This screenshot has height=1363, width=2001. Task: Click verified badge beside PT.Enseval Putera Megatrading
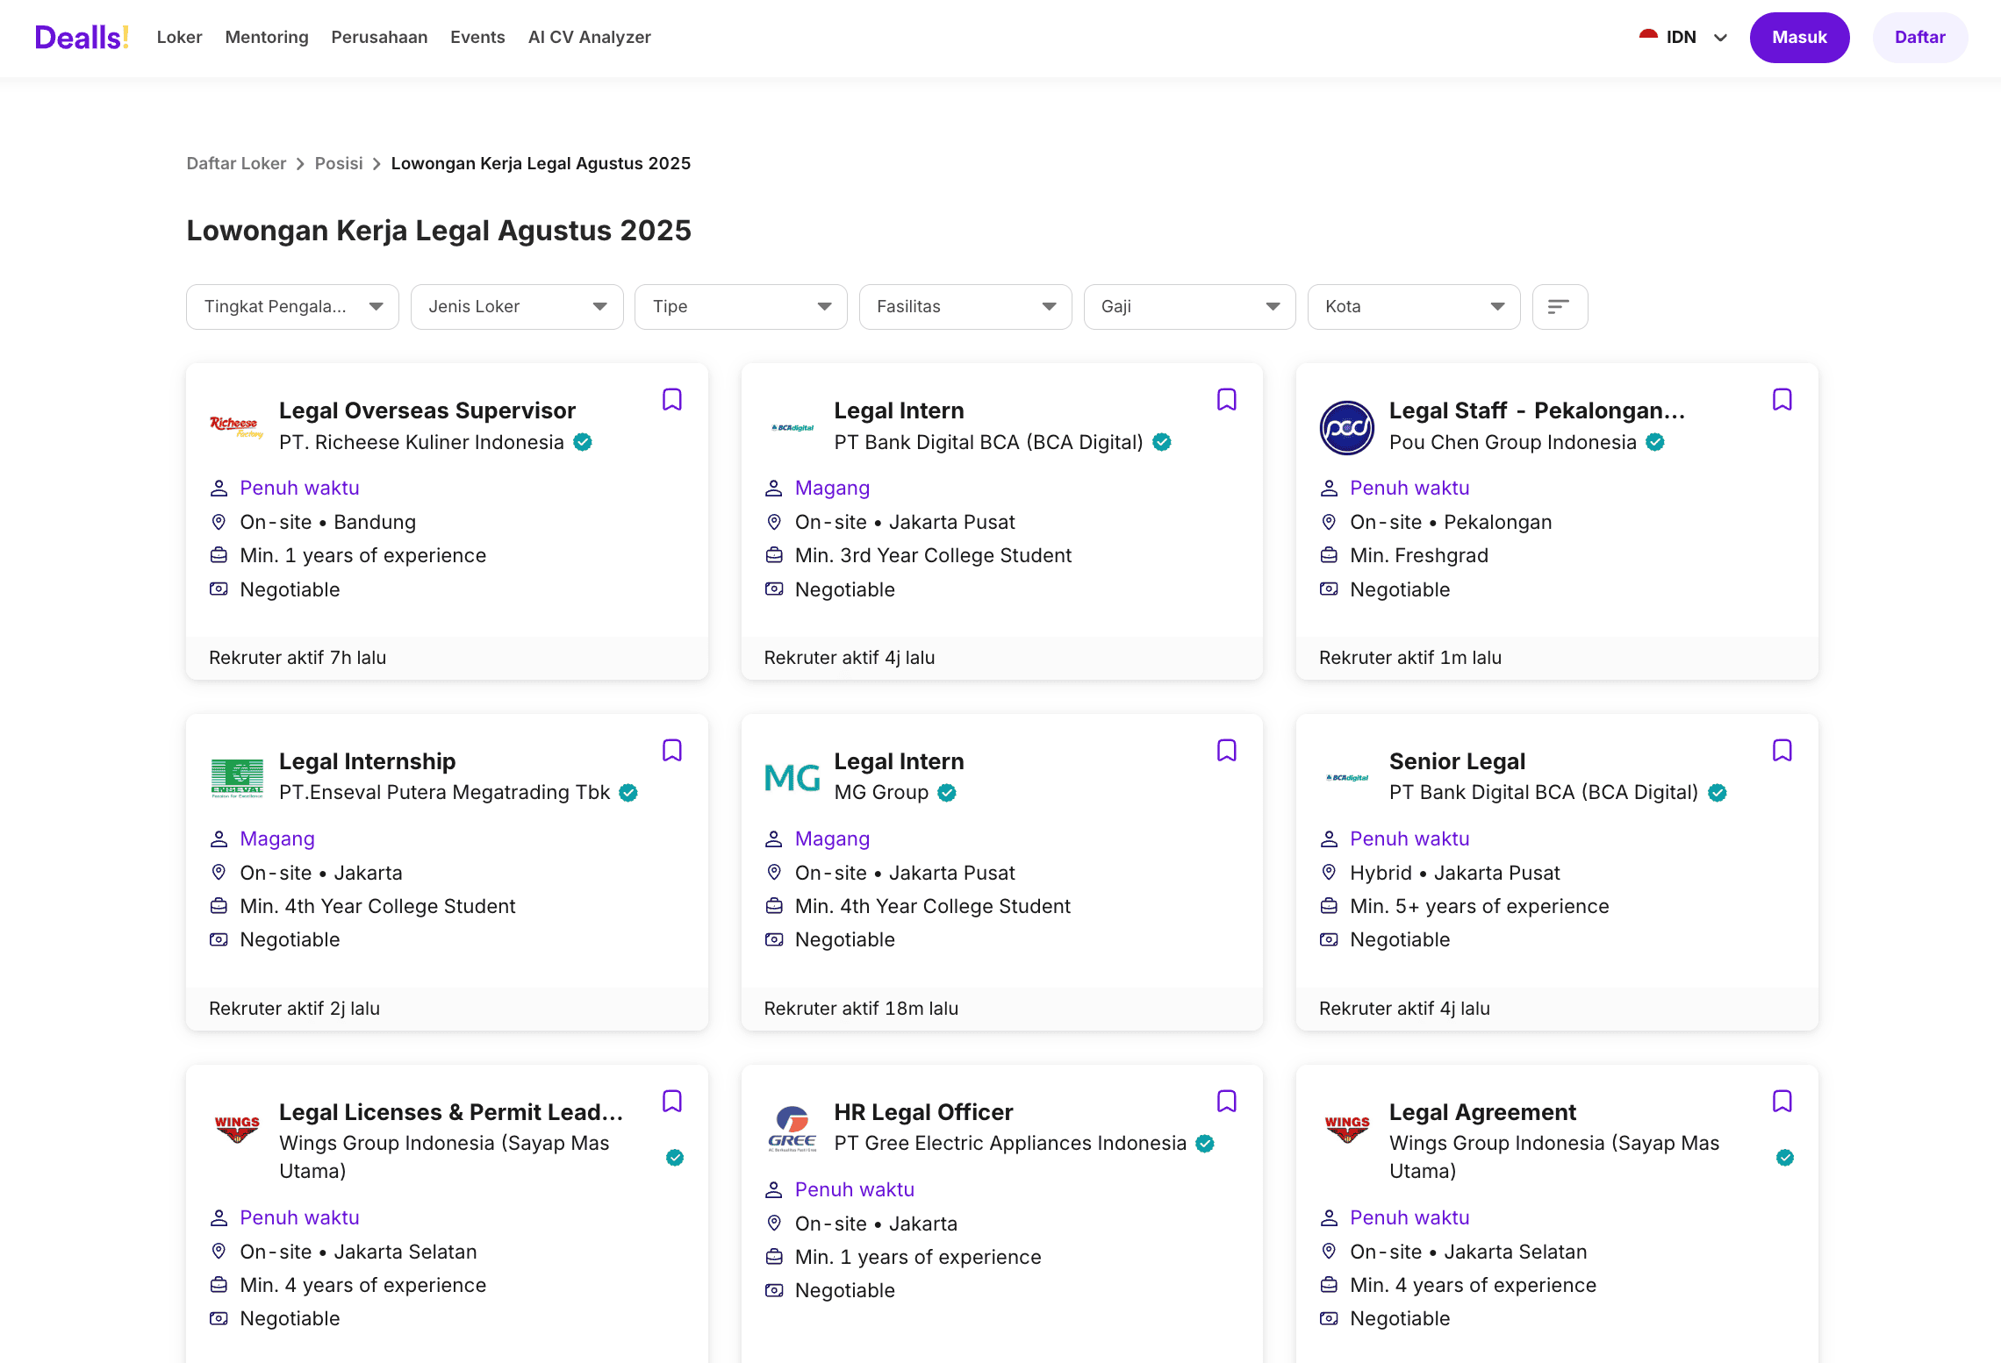pyautogui.click(x=628, y=793)
